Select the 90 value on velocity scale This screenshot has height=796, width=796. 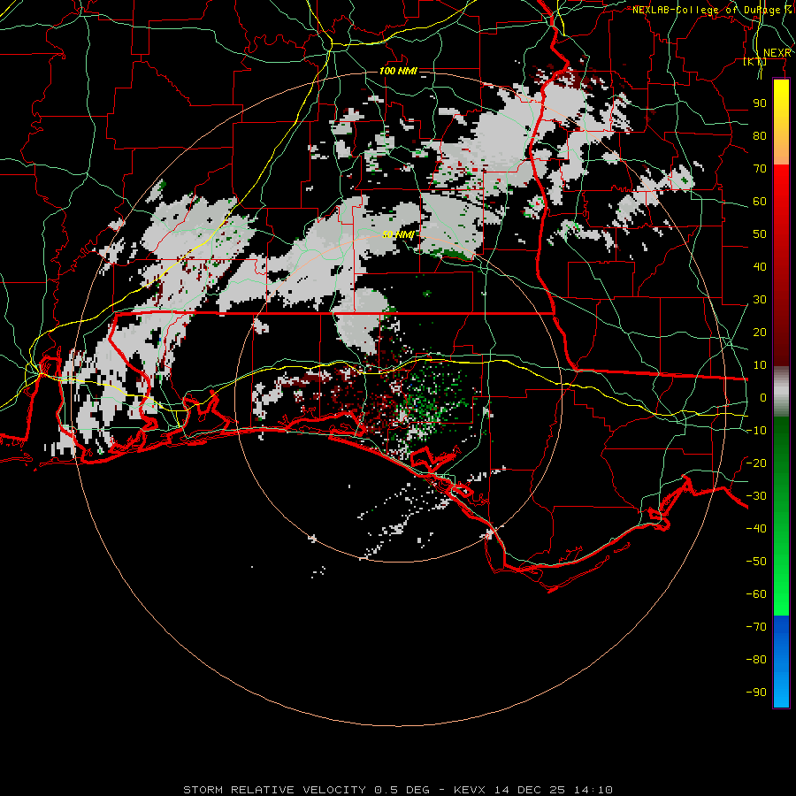[x=760, y=103]
